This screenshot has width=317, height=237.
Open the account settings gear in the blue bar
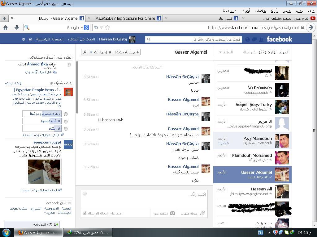24,39
